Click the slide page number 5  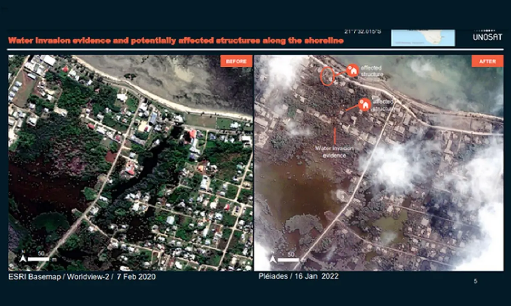pos(476,281)
